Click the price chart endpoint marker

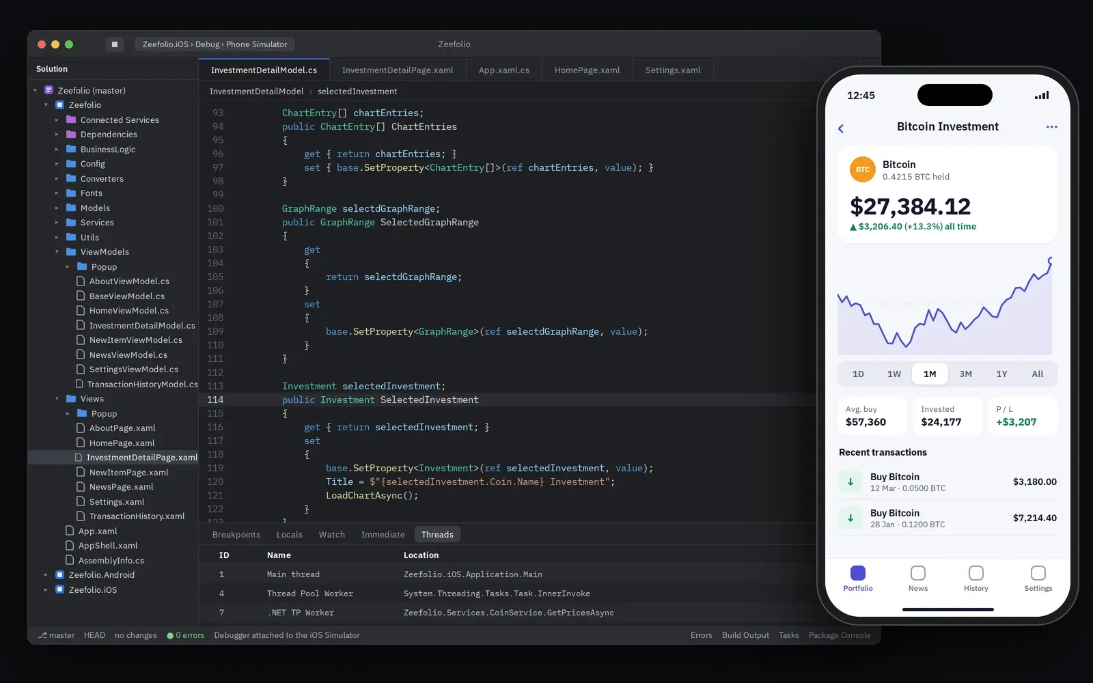[x=1051, y=260]
